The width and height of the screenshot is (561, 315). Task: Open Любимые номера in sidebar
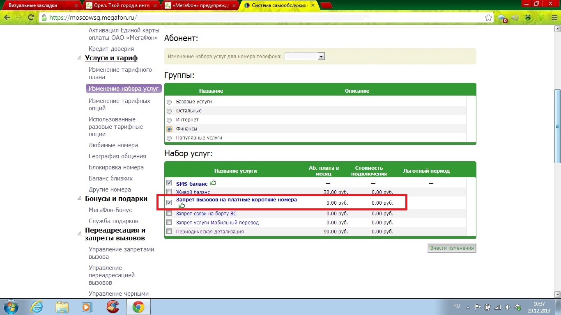[x=113, y=145]
